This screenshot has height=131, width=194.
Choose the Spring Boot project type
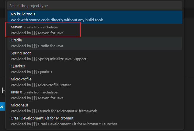click(x=95, y=56)
